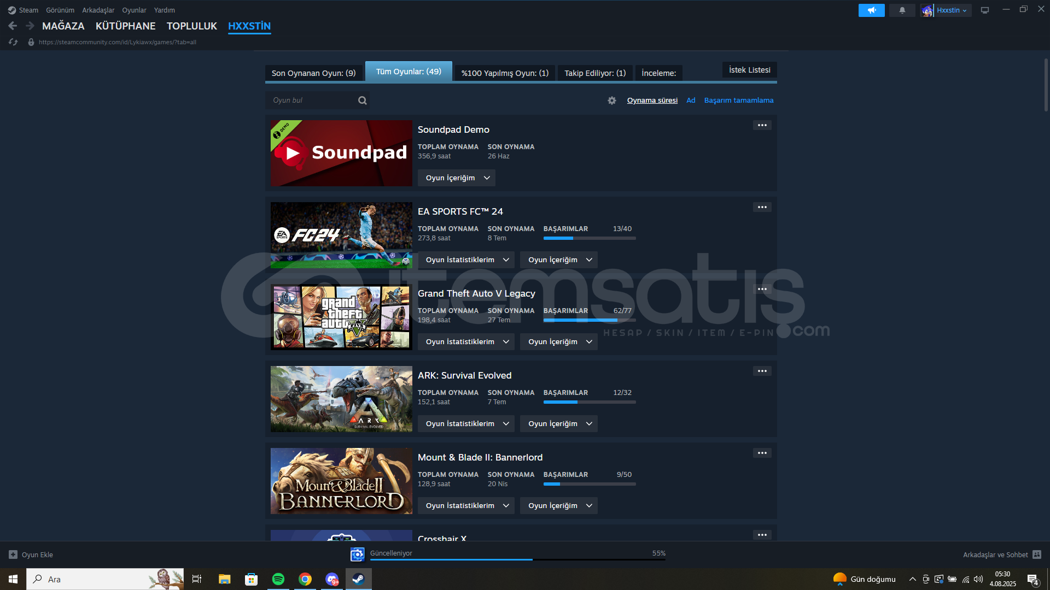Go to TOPLULUK community section
The width and height of the screenshot is (1050, 590).
point(191,26)
